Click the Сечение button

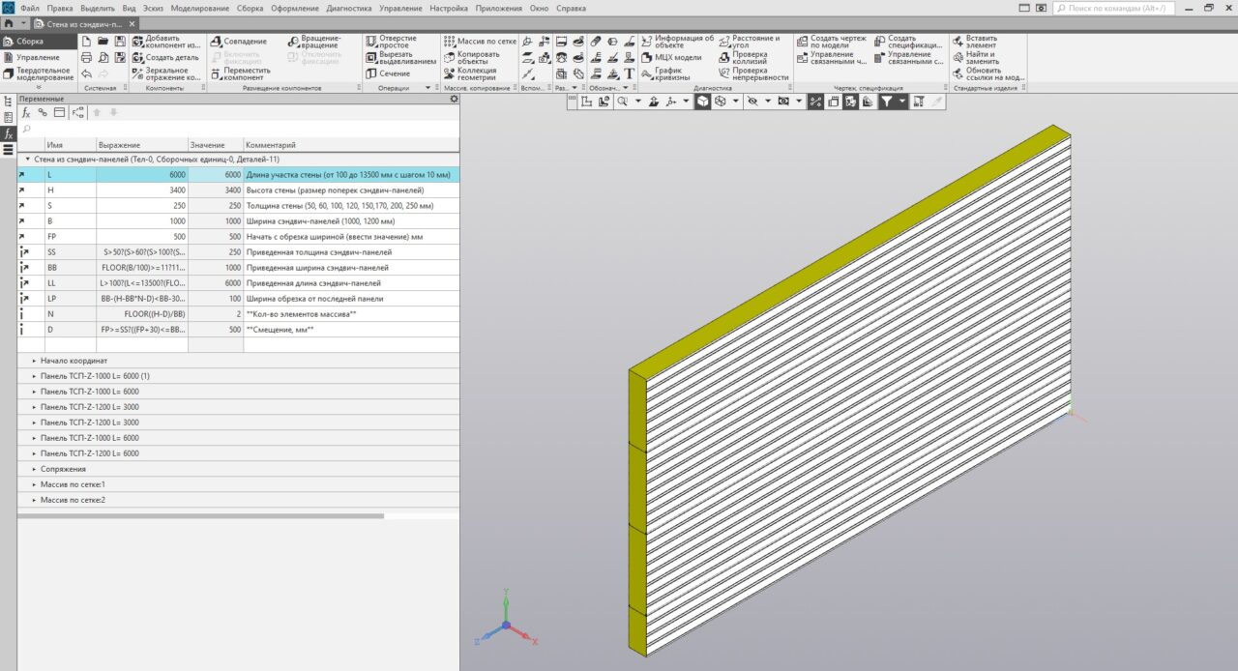(388, 73)
